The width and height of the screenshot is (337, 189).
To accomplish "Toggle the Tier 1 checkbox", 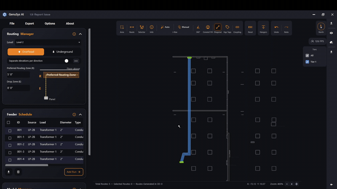I will click(x=308, y=62).
